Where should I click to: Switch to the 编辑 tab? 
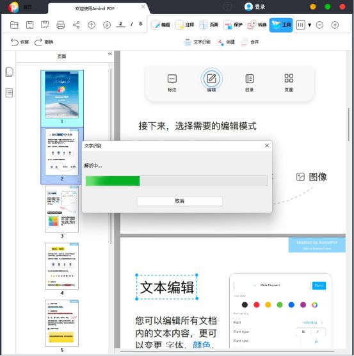point(161,25)
